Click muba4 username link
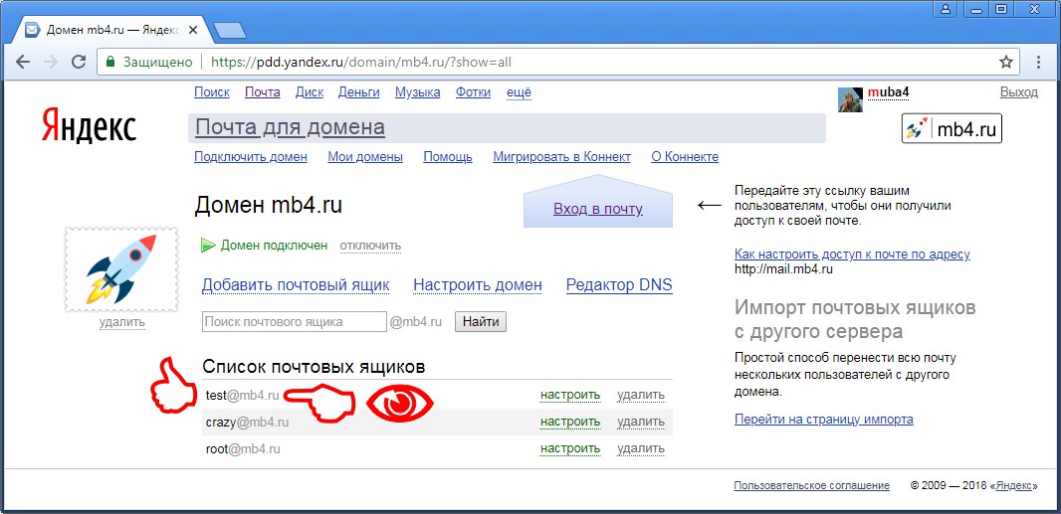 pos(888,92)
